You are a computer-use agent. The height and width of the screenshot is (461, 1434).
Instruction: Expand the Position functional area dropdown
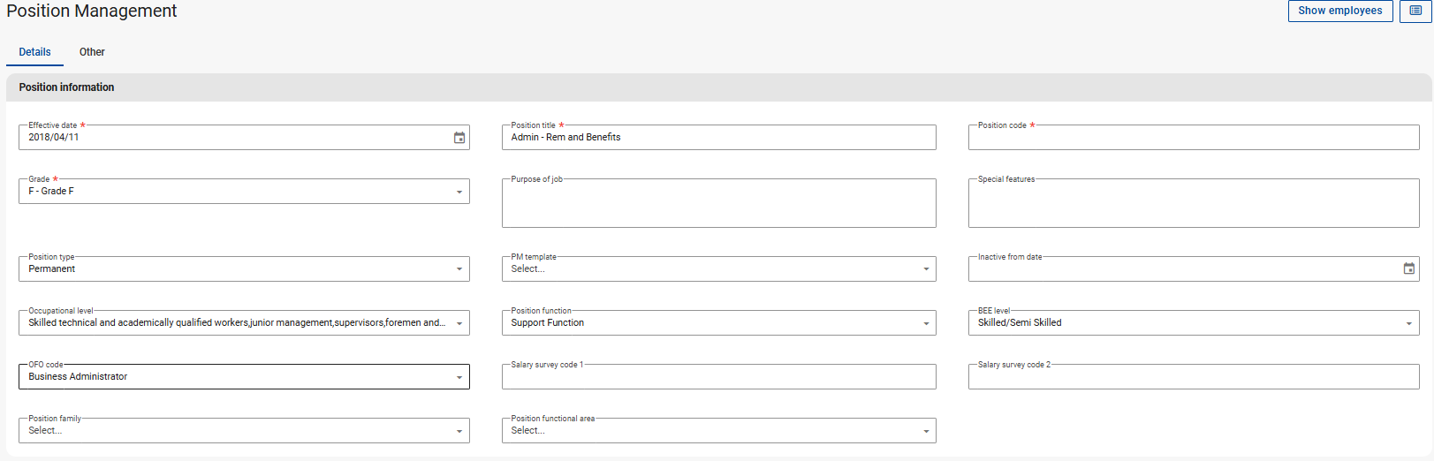point(926,431)
